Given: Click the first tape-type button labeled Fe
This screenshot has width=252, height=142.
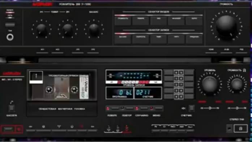Looking at the screenshot, I should [x=155, y=130].
